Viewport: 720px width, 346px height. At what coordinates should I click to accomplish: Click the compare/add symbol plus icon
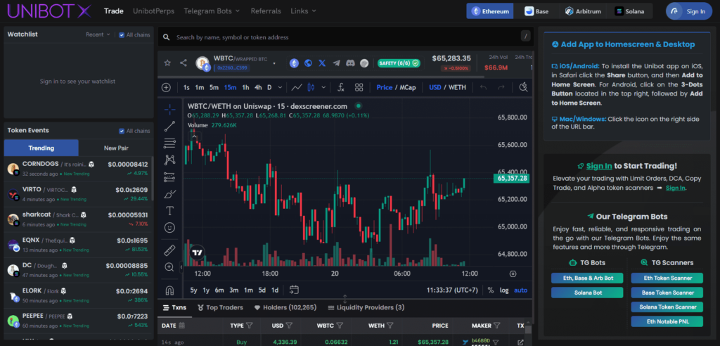pos(166,87)
